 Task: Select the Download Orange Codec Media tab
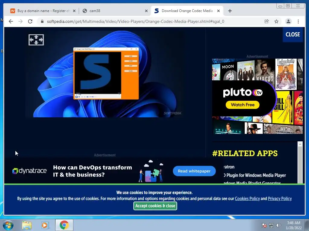187,11
